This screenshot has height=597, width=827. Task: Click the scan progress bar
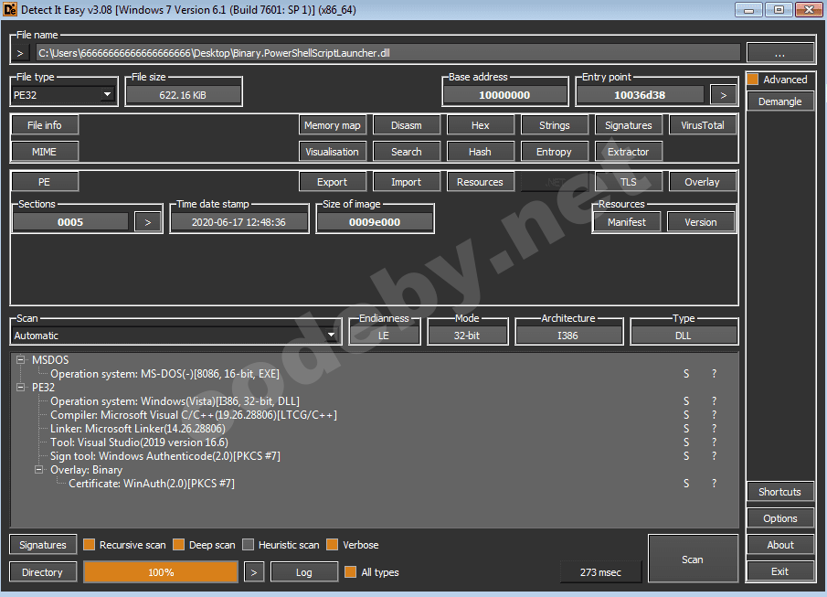160,571
